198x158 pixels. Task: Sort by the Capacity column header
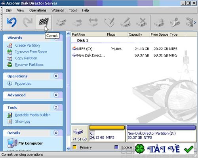[x=139, y=34]
